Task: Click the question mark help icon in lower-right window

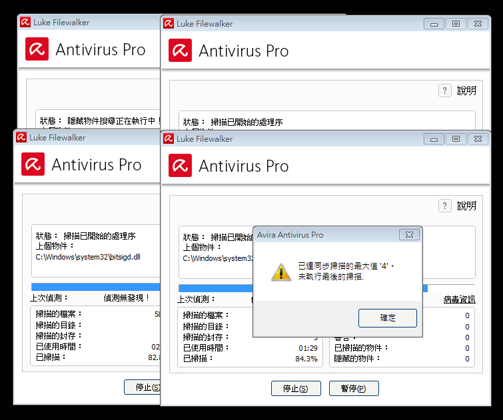Action: tap(445, 206)
